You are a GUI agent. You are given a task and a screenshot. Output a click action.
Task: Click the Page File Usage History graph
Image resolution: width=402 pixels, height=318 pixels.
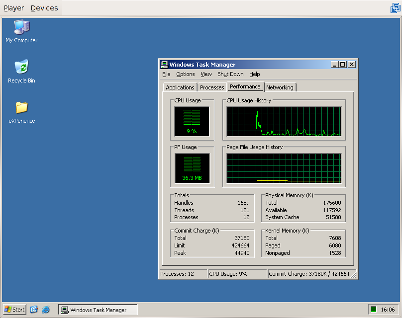pyautogui.click(x=284, y=168)
